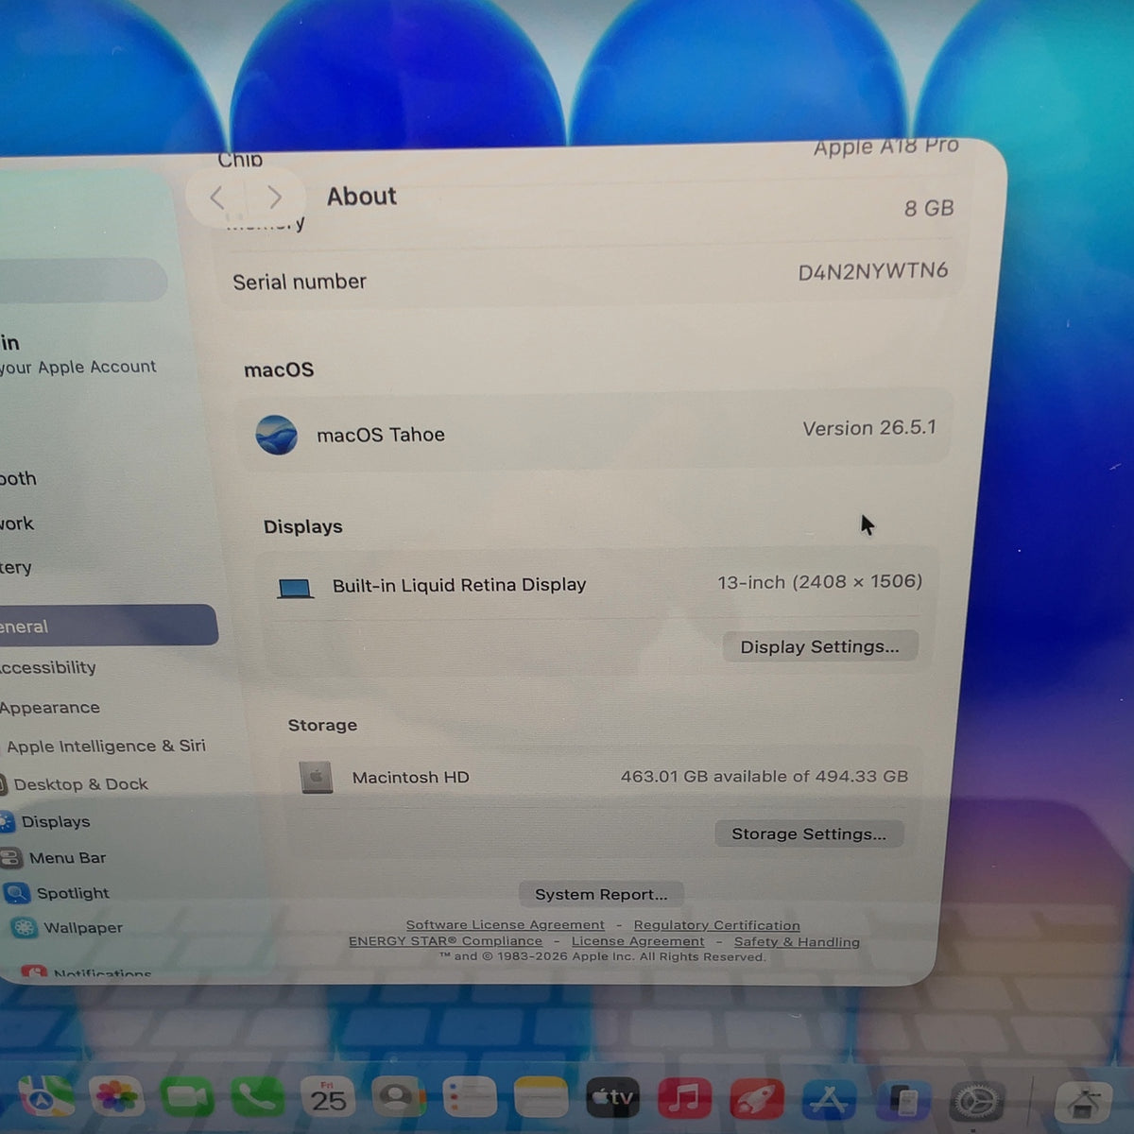Viewport: 1134px width, 1134px height.
Task: Open the Regulatory Certification link
Action: point(717,925)
